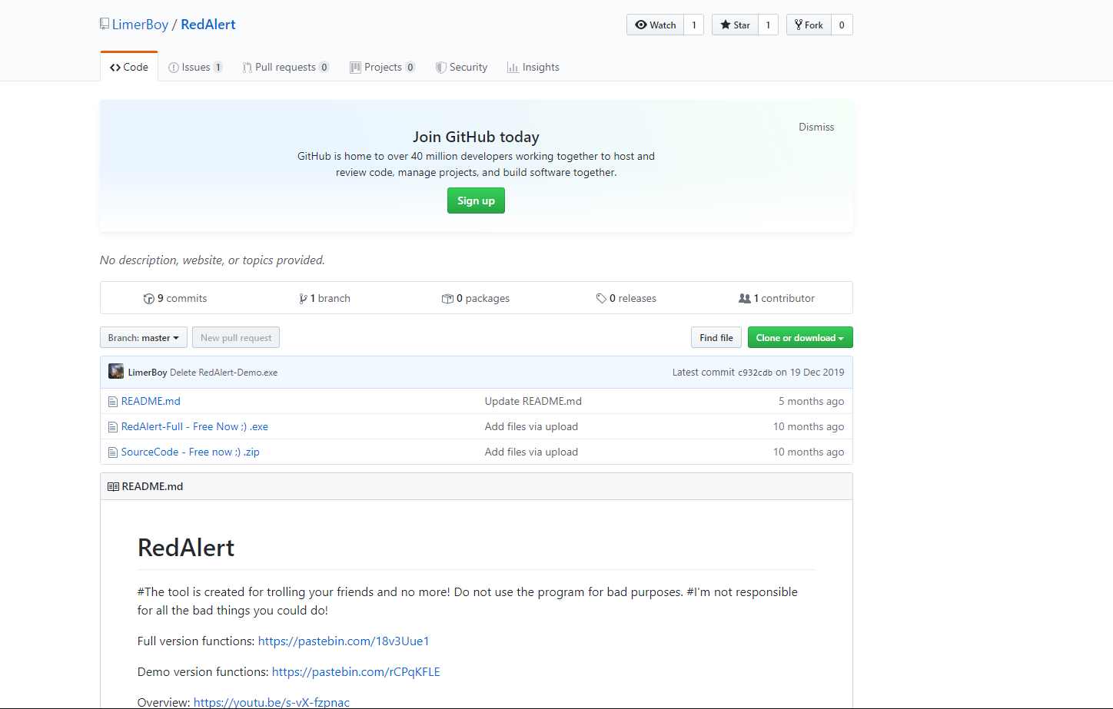View the 1 contributor link
The width and height of the screenshot is (1113, 709).
777,299
